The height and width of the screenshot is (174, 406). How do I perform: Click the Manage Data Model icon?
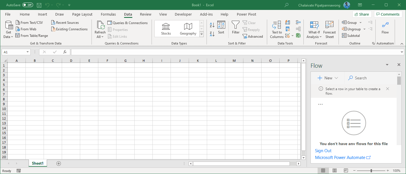click(x=298, y=35)
